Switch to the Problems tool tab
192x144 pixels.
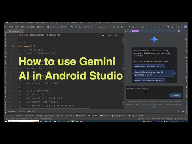(81, 115)
